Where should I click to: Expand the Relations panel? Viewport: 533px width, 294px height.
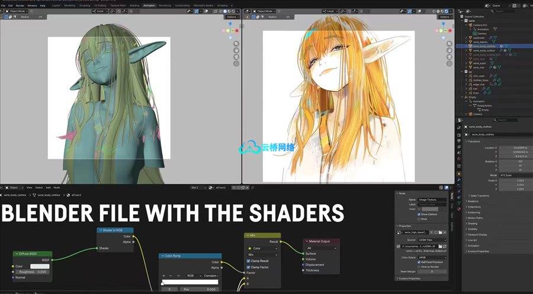[x=473, y=201]
